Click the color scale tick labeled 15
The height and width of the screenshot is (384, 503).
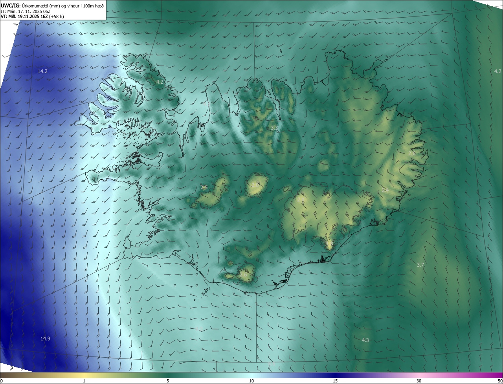335,381
